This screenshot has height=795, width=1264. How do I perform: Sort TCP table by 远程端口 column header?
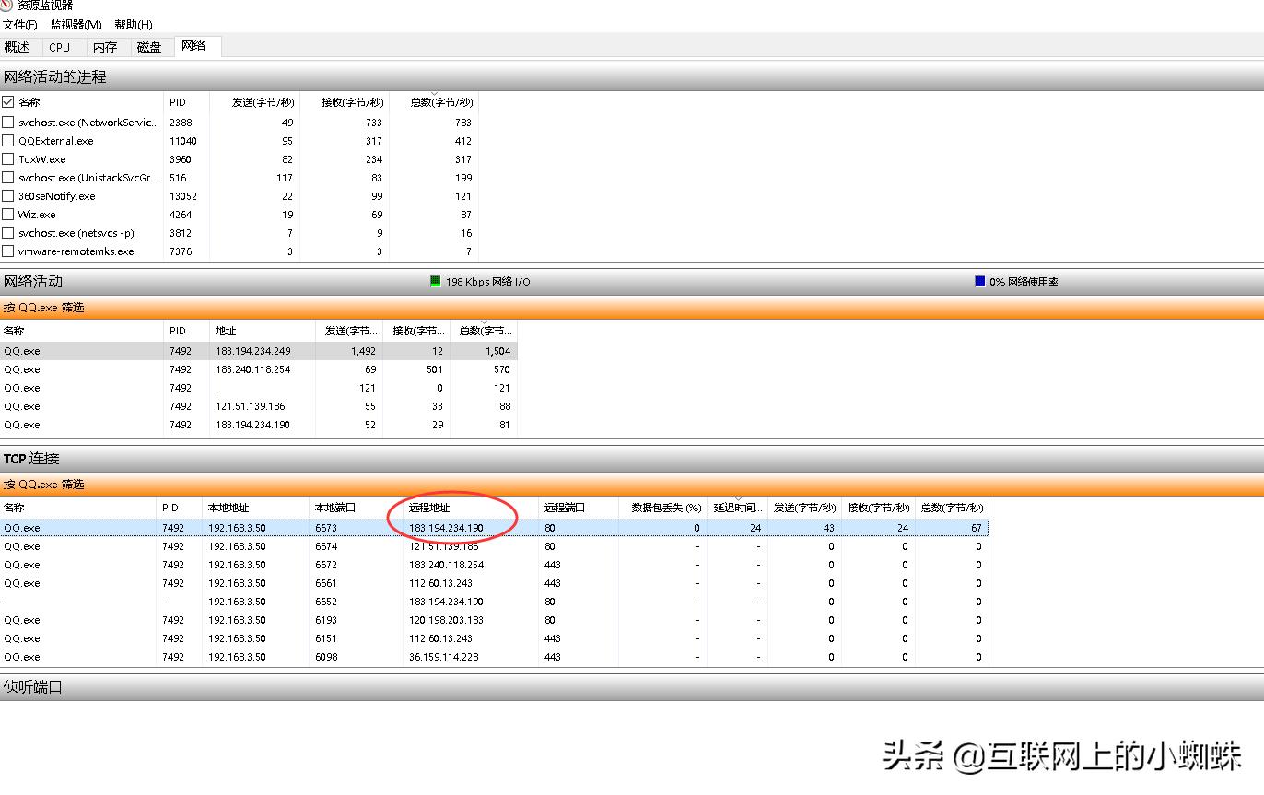578,508
